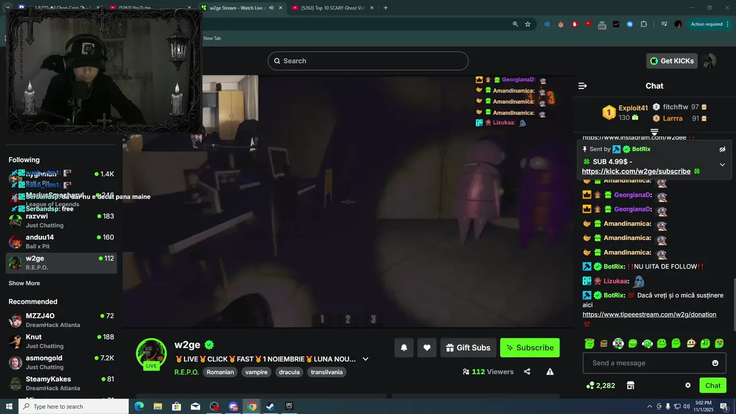Open the Chrome extensions puzzle icon

tap(643, 24)
